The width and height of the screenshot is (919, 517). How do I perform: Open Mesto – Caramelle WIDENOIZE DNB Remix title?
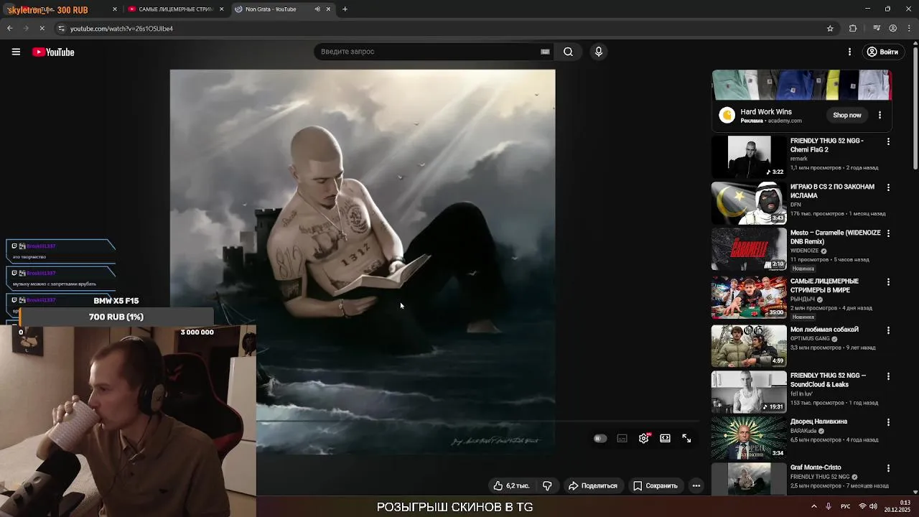pyautogui.click(x=835, y=237)
